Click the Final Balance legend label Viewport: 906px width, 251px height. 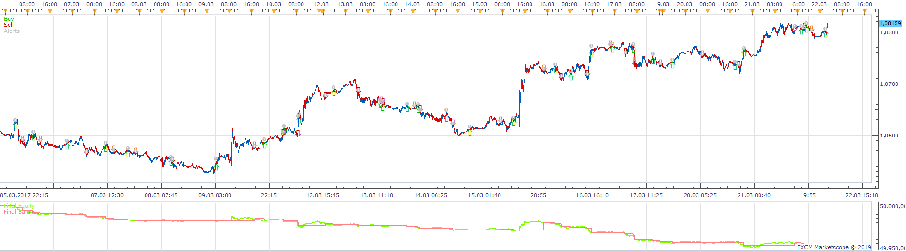pos(22,212)
